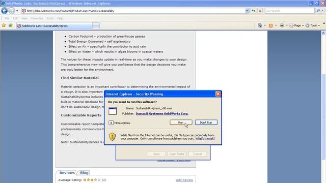Click the Add to Favorites icon
Image resolution: width=326 pixels, height=183 pixels.
pyautogui.click(x=11, y=25)
